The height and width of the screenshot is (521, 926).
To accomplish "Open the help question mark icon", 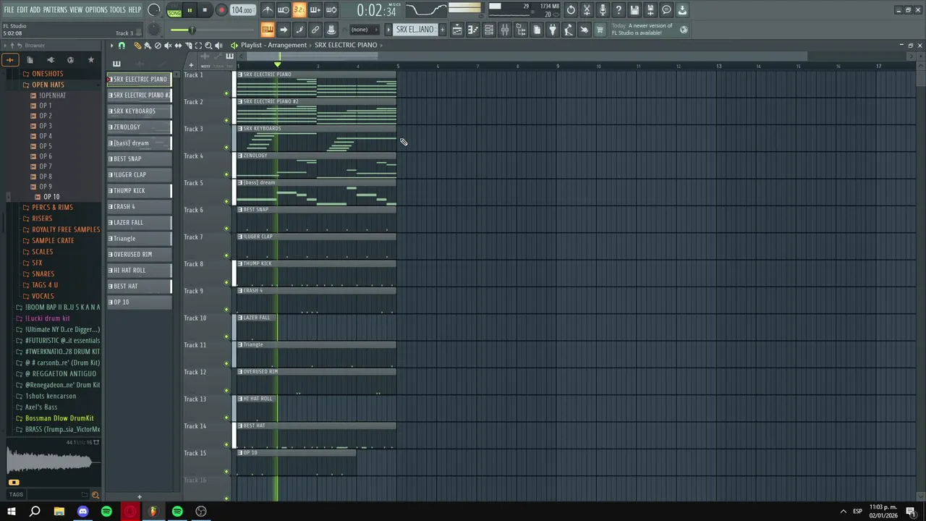I will (x=619, y=9).
